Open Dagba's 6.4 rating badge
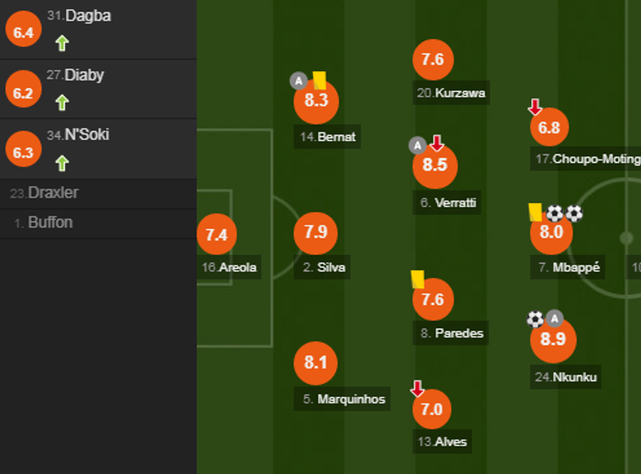The height and width of the screenshot is (474, 641). pyautogui.click(x=23, y=33)
